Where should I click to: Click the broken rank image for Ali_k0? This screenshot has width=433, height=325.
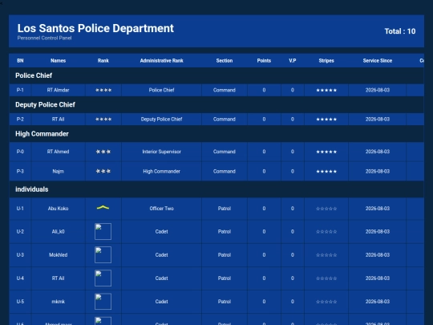click(x=103, y=231)
